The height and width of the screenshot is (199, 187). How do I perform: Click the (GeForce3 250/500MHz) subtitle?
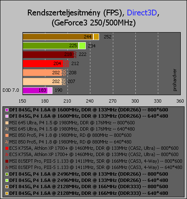point(94,23)
